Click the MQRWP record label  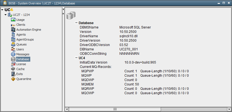click(88, 89)
